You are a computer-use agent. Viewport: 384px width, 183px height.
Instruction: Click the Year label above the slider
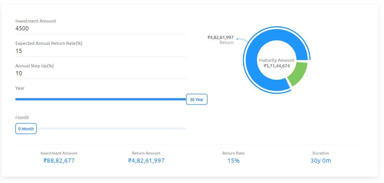pos(20,88)
